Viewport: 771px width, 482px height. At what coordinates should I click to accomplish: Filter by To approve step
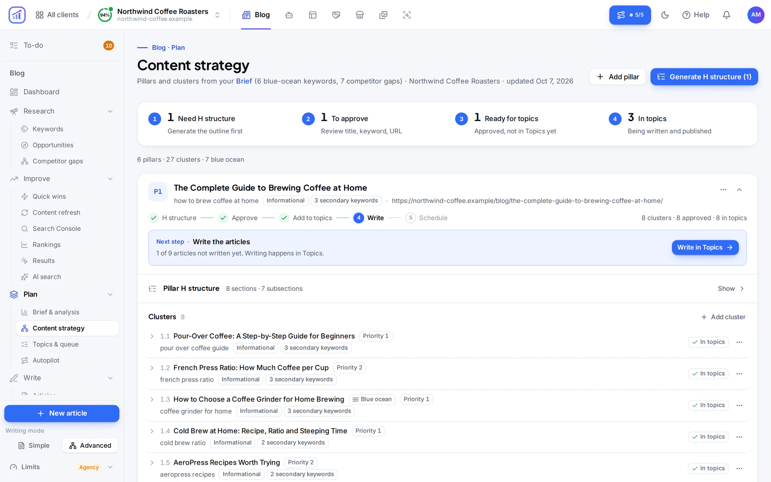(x=352, y=124)
